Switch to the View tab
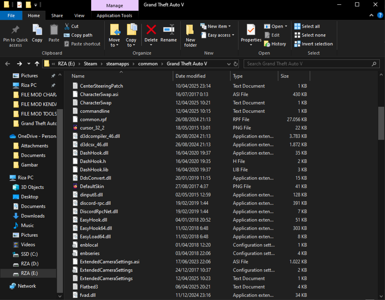The height and width of the screenshot is (300, 385). point(79,15)
